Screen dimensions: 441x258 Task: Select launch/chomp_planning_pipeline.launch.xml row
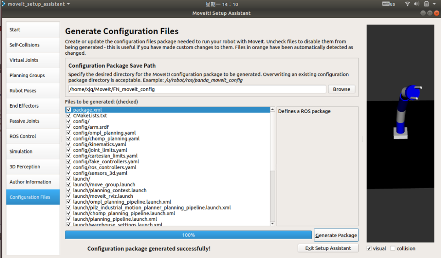click(x=168, y=213)
